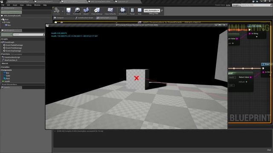Select the My Blueprint panel tab
The image size is (273, 153).
point(11,31)
